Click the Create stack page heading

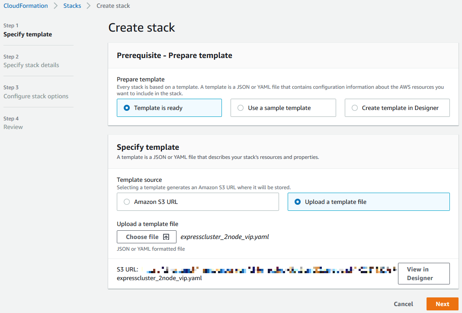coord(141,27)
